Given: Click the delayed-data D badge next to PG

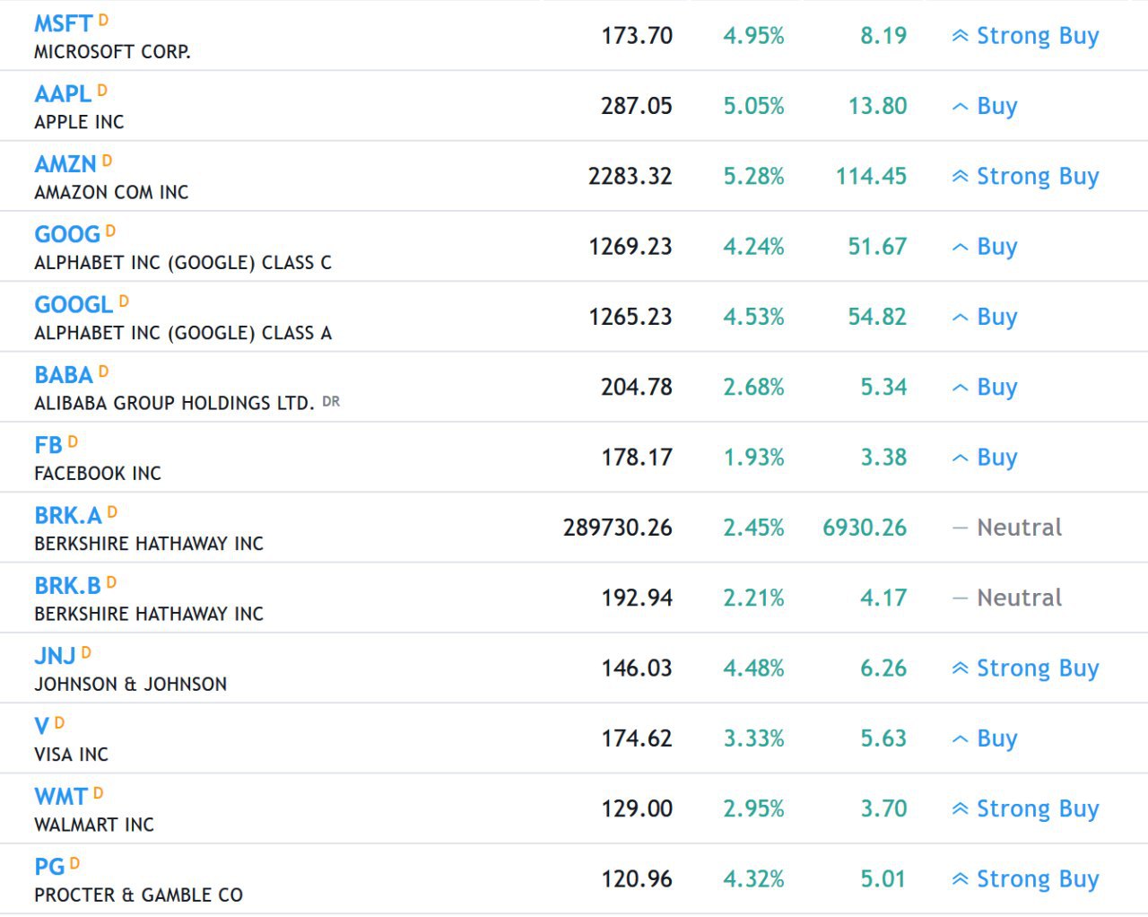Looking at the screenshot, I should coord(74,863).
